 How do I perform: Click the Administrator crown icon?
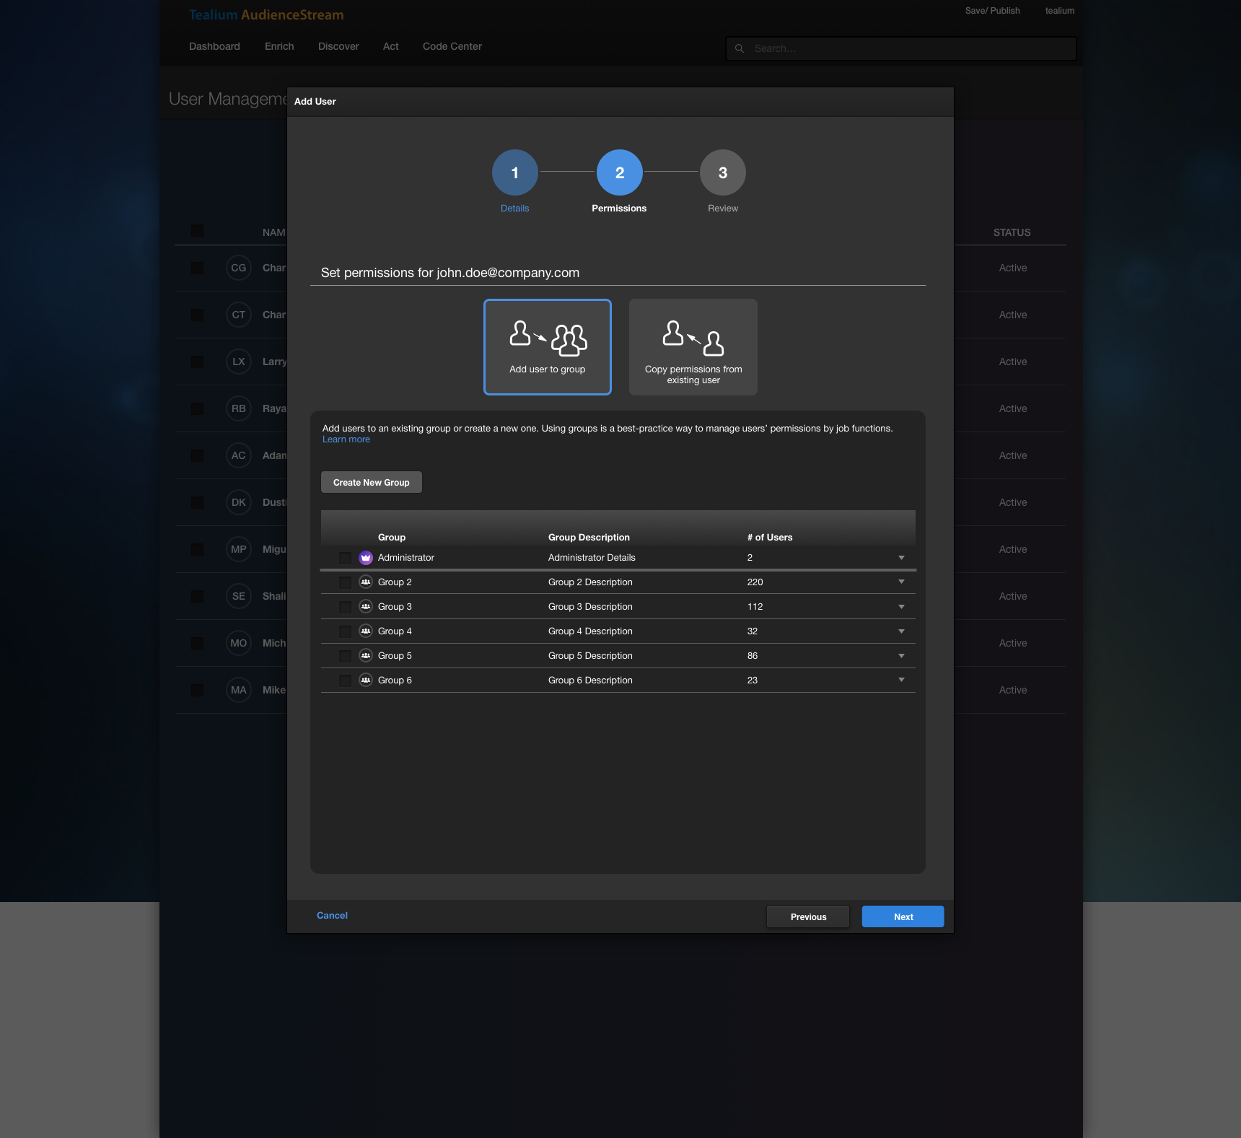point(366,557)
